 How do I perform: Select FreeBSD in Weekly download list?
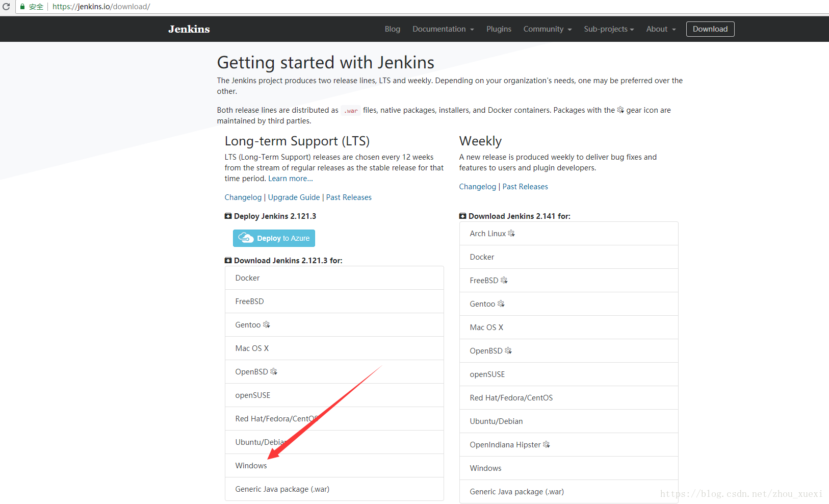tap(569, 281)
